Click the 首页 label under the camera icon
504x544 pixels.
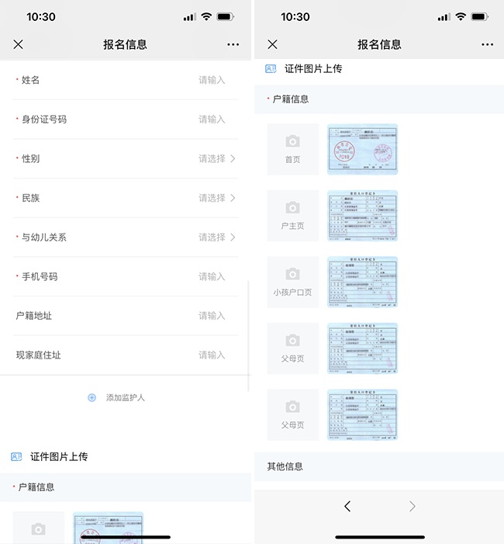(293, 160)
